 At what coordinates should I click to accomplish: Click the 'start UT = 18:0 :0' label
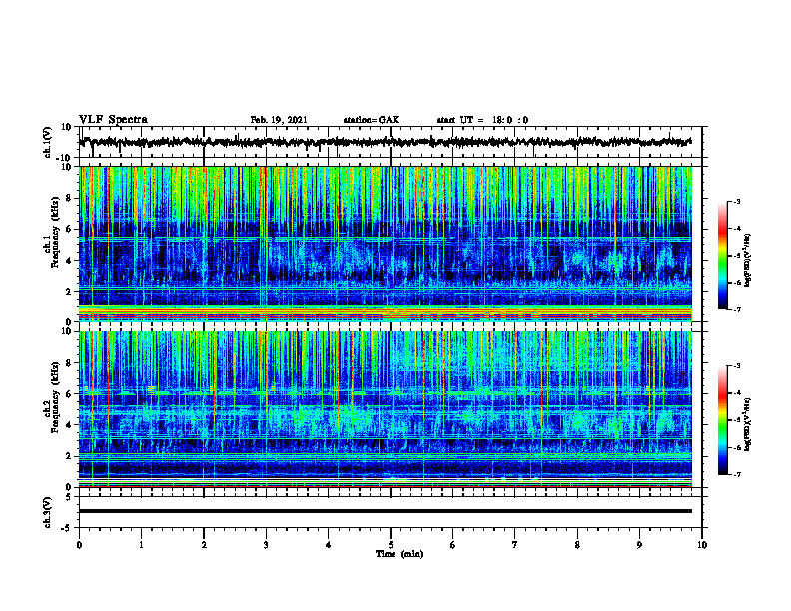(482, 120)
